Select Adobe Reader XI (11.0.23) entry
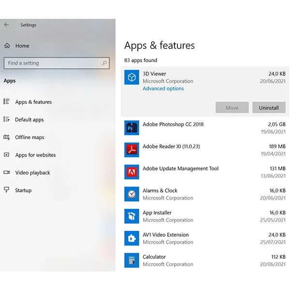Image resolution: width=290 pixels, height=290 pixels. [205, 150]
